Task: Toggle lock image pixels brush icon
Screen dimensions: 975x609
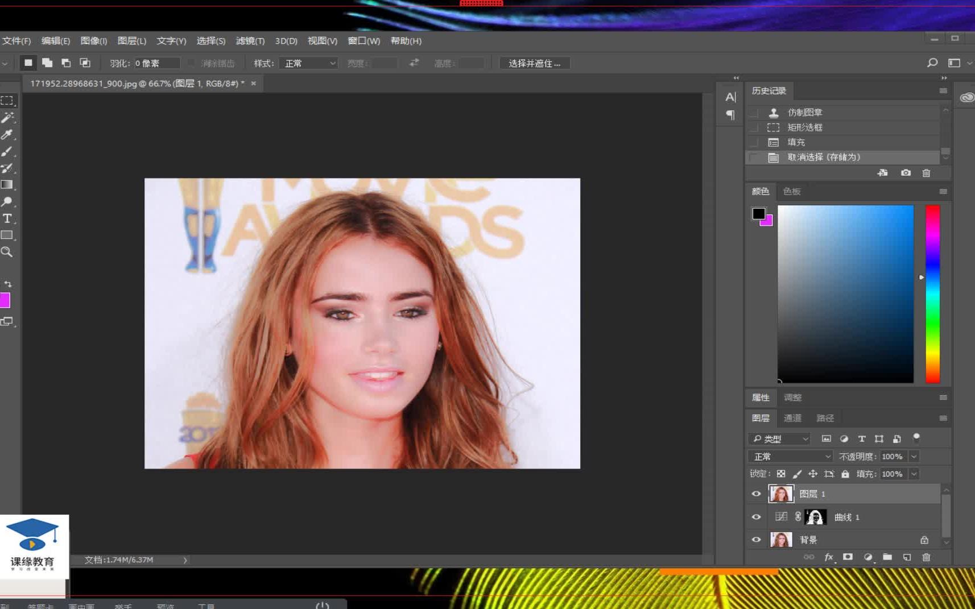Action: point(797,474)
